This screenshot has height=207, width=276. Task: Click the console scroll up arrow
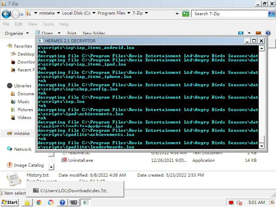[x=262, y=48]
